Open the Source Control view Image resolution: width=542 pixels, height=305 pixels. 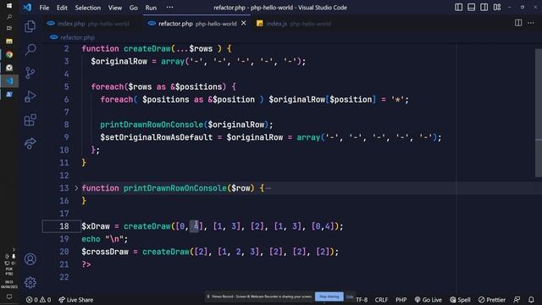(x=30, y=73)
